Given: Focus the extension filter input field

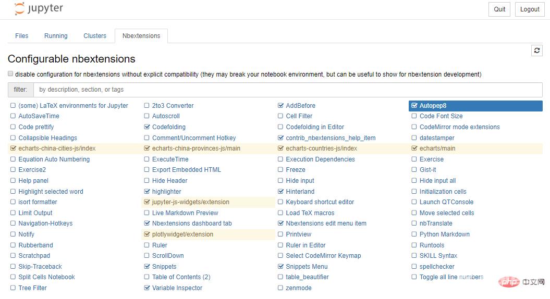Looking at the screenshot, I should pyautogui.click(x=287, y=90).
